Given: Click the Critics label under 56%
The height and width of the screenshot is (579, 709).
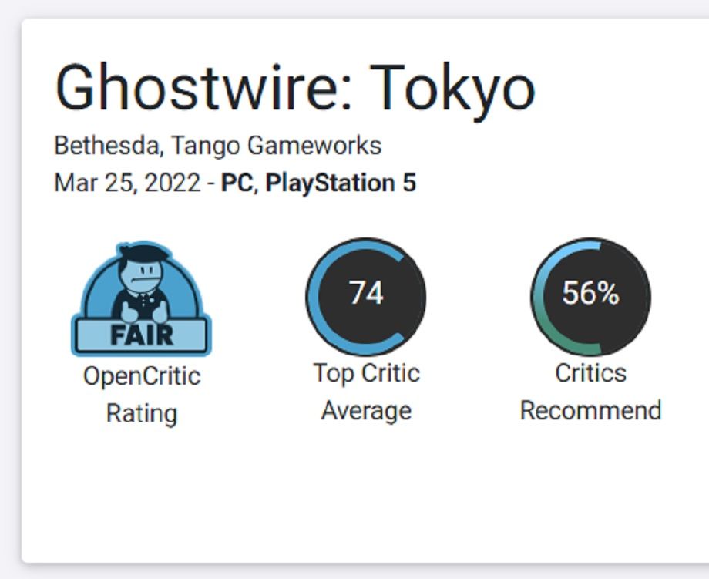Looking at the screenshot, I should point(590,373).
